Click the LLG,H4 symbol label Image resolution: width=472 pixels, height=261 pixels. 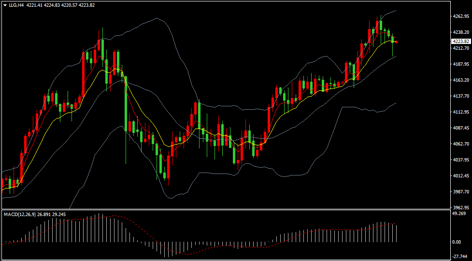tap(16, 5)
